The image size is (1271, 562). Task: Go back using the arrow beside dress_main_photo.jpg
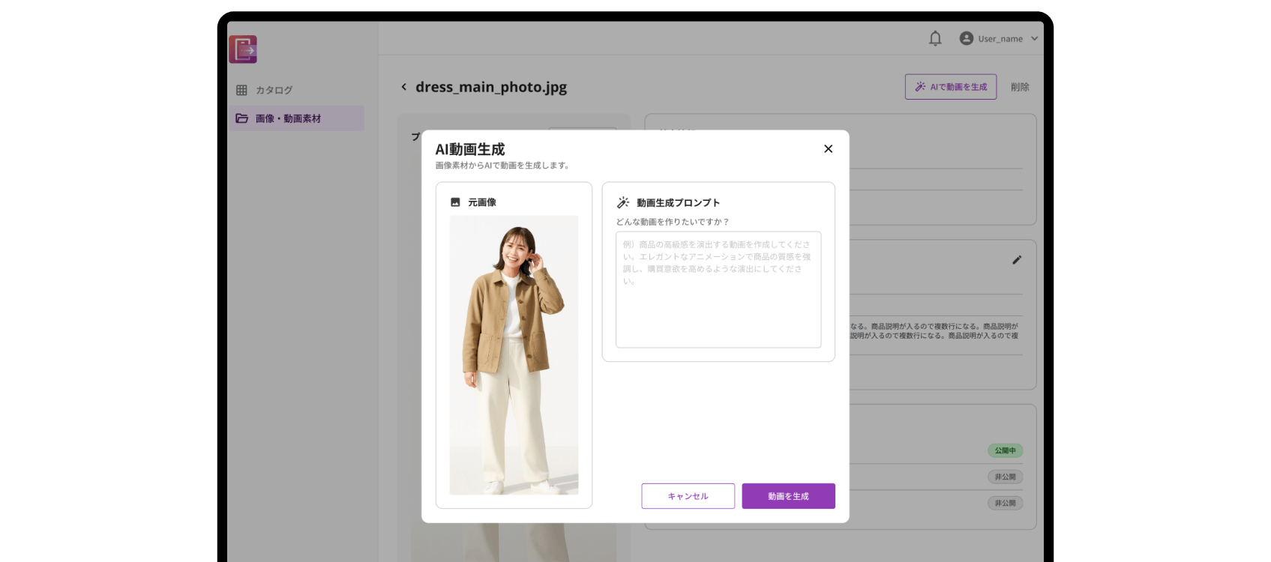(x=404, y=87)
